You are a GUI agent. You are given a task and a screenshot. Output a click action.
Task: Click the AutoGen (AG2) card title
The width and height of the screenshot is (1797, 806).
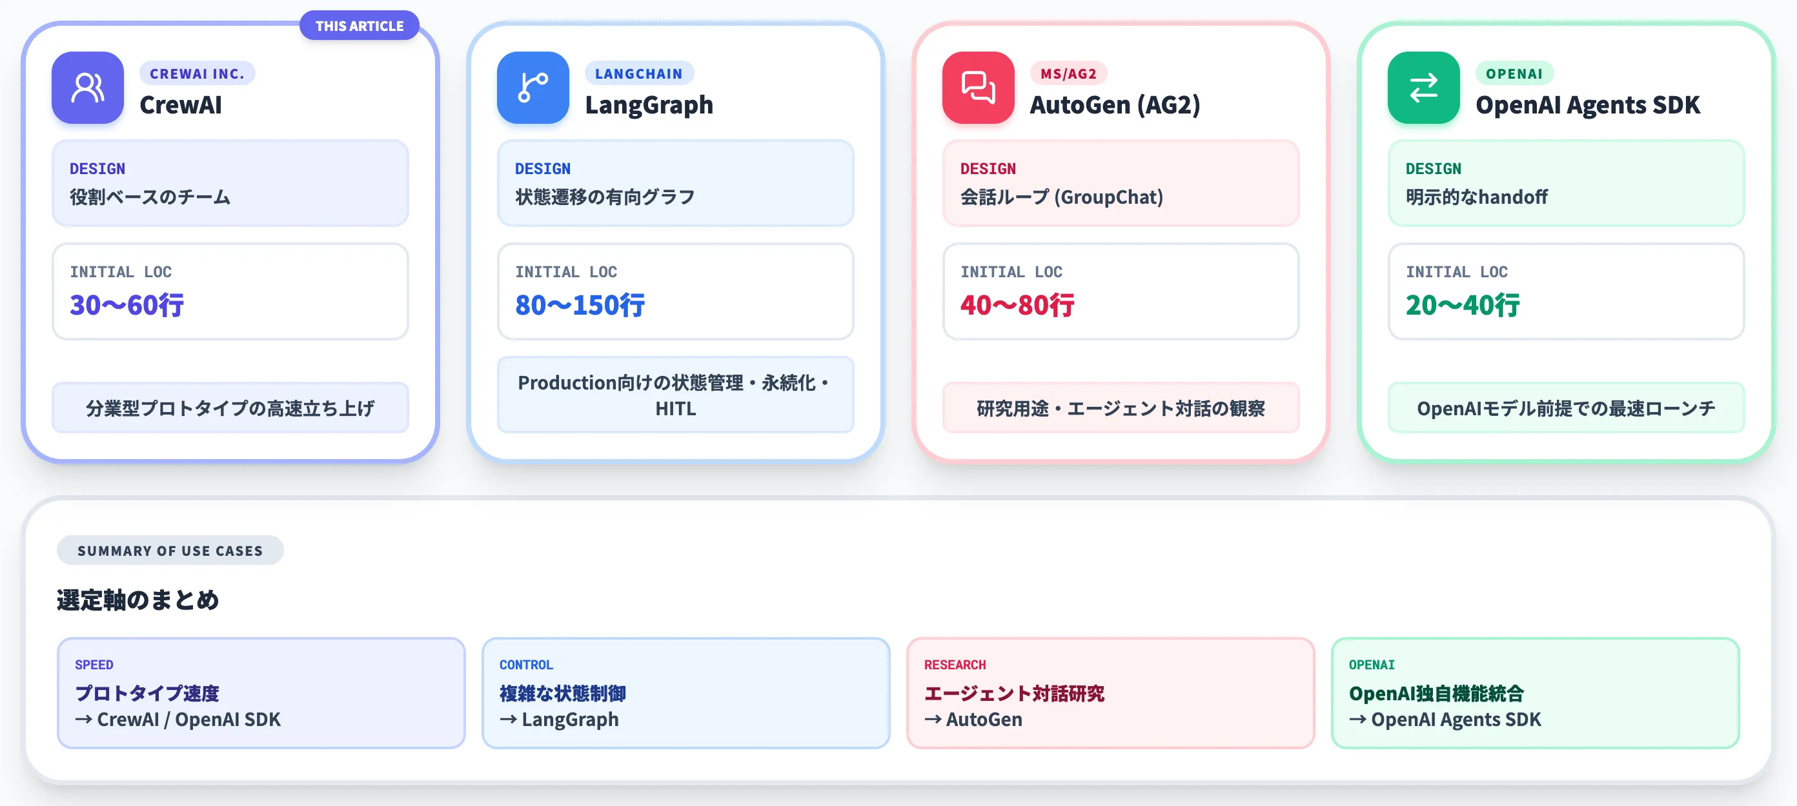click(1115, 105)
